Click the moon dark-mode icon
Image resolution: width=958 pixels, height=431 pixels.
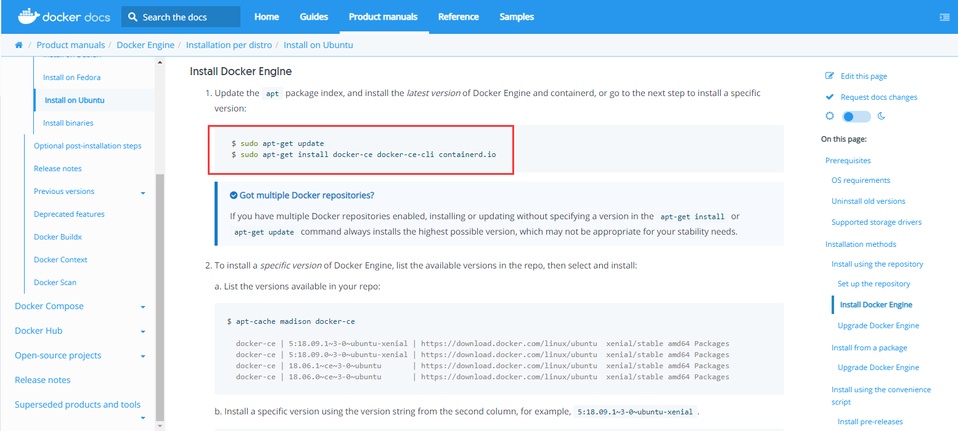coord(882,116)
